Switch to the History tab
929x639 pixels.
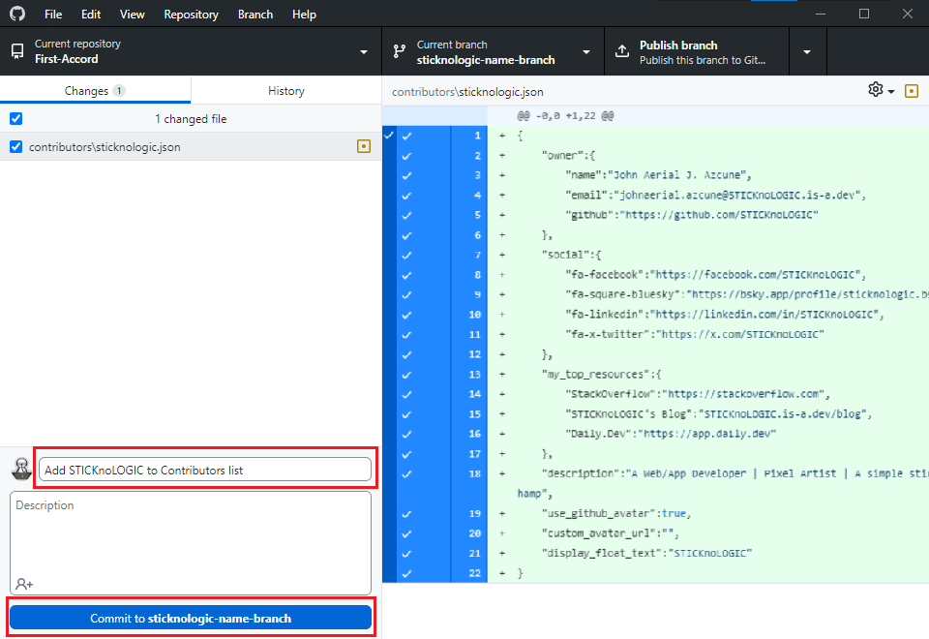pos(286,91)
